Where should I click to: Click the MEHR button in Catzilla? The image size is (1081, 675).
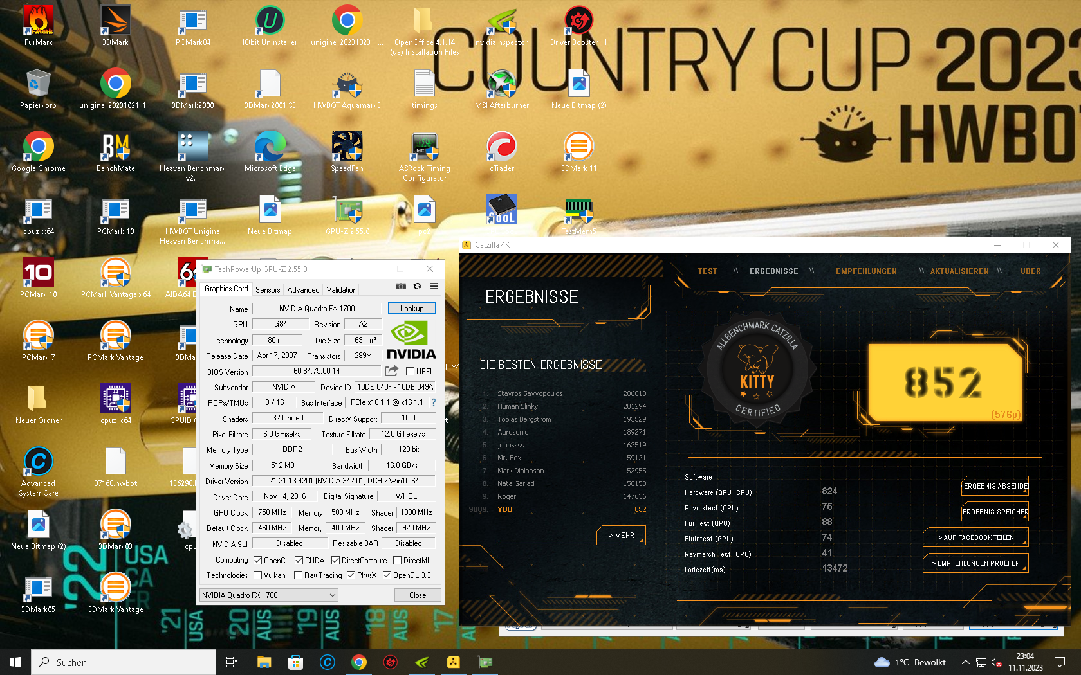click(621, 535)
